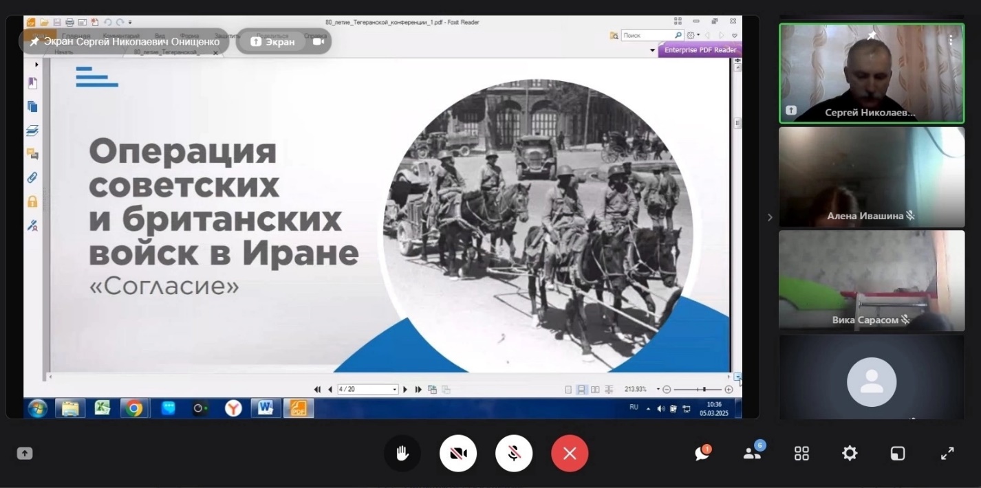981x488 pixels.
Task: Click the Print icon in quick toolbar
Action: (x=69, y=22)
